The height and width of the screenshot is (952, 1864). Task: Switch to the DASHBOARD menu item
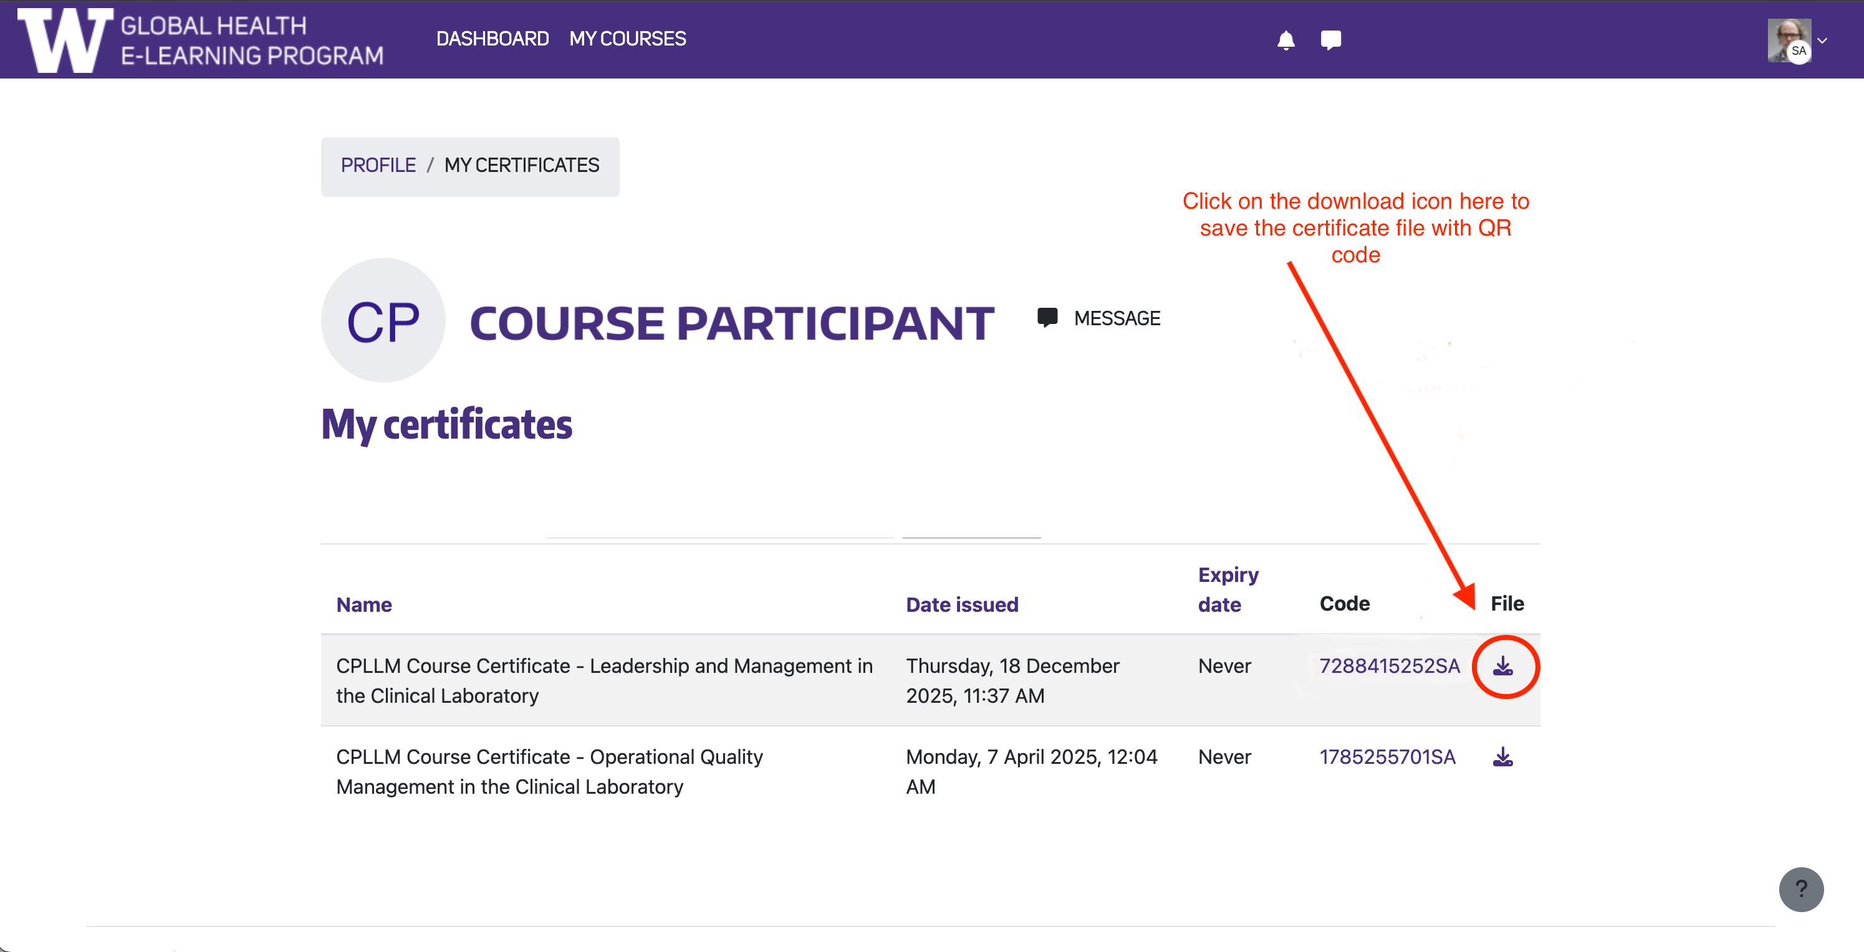click(x=492, y=39)
